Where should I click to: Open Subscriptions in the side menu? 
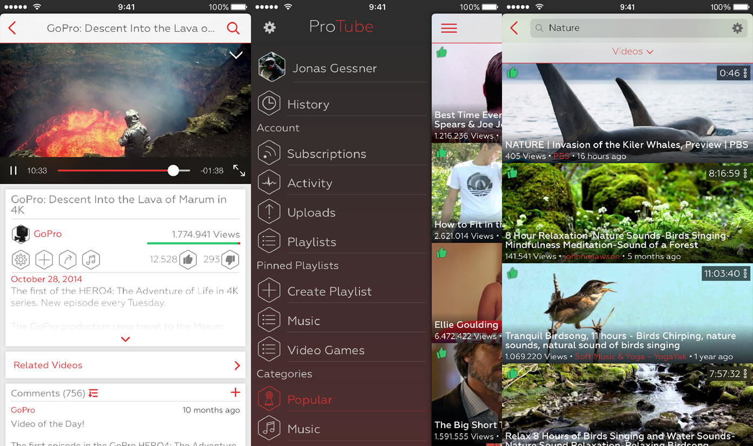point(341,153)
